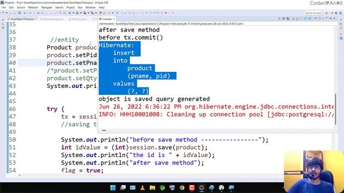Click the 'before tx.commit()' console line
Screen dimensions: 344x193
point(131,38)
